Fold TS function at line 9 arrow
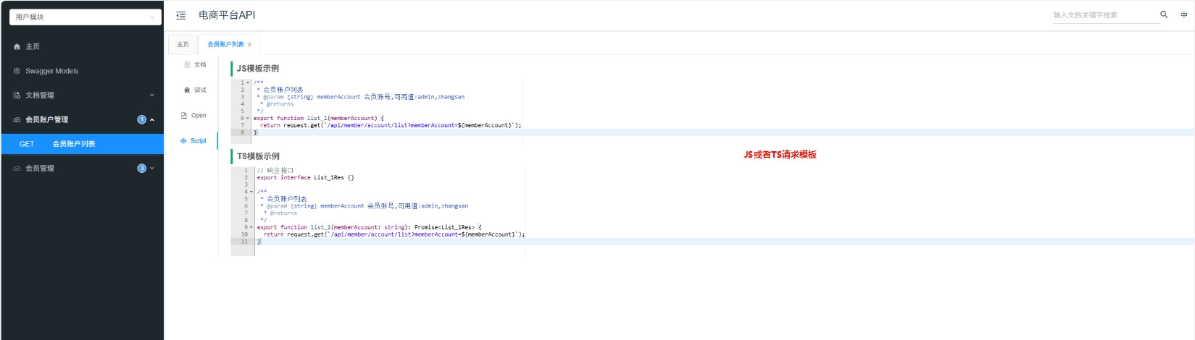Viewport: 1195px width, 340px height. 251,227
